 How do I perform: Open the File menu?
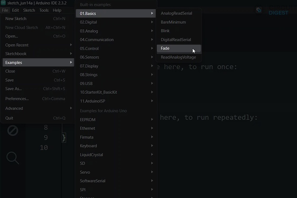pos(5,10)
